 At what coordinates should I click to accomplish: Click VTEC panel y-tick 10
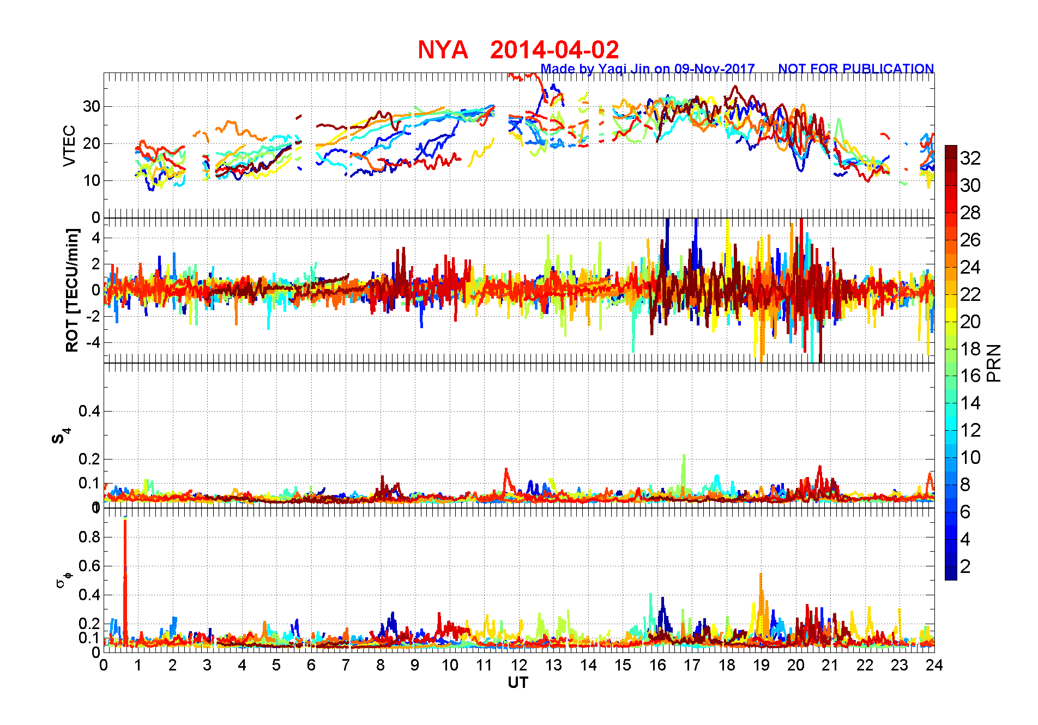coord(92,180)
